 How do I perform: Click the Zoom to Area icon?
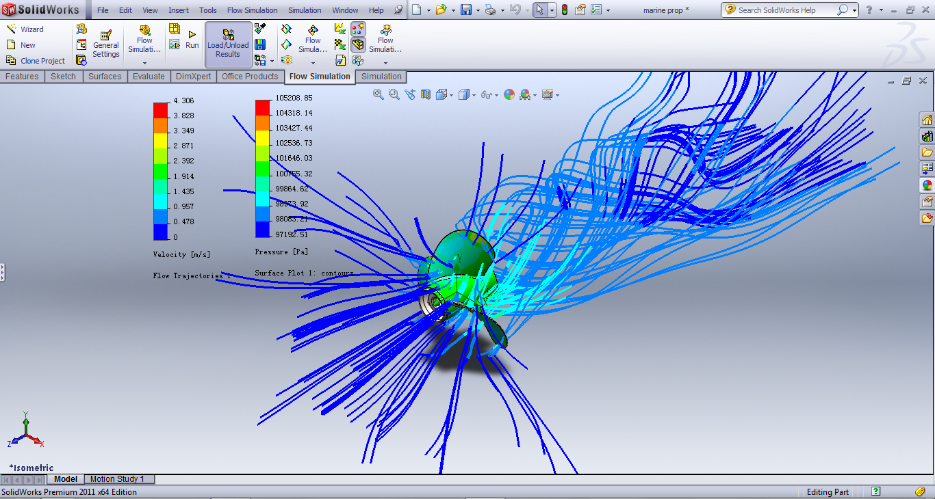coord(394,94)
